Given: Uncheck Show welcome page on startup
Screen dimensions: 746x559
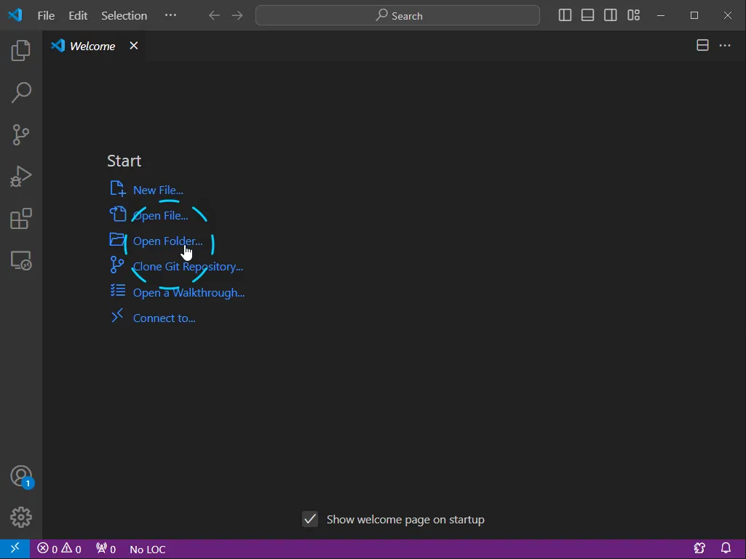Looking at the screenshot, I should (310, 519).
